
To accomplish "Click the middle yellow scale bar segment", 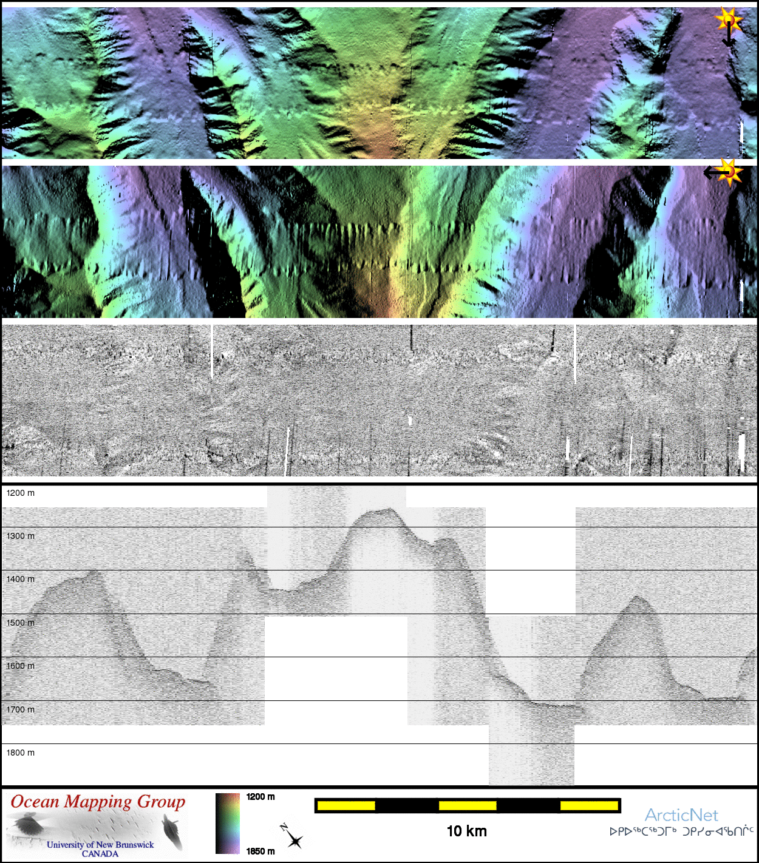I will [468, 806].
